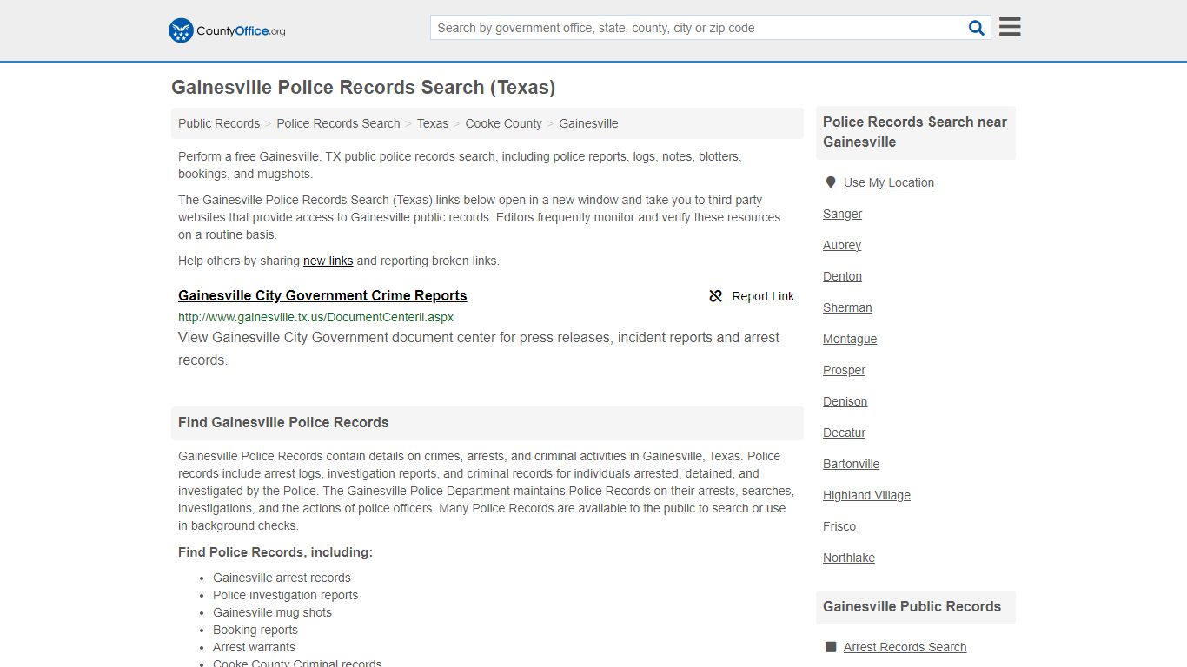Screen dimensions: 1187x667
Task: Click the paragraph starting 'Perform a free Gainesville'
Action: click(x=460, y=165)
